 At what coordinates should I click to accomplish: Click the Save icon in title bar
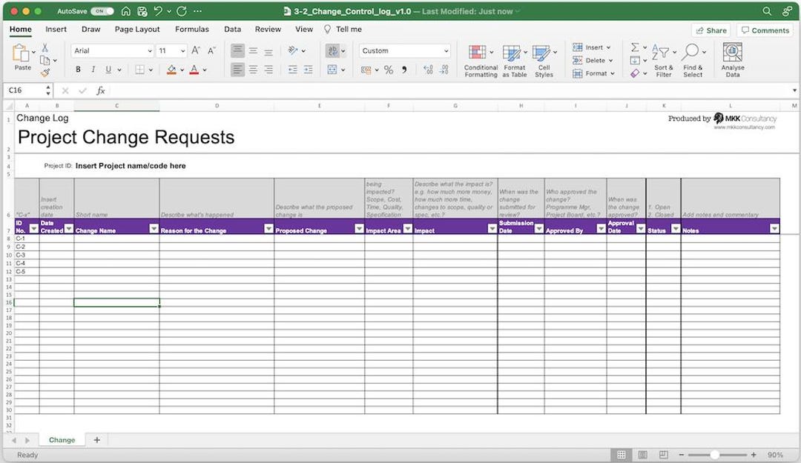142,11
